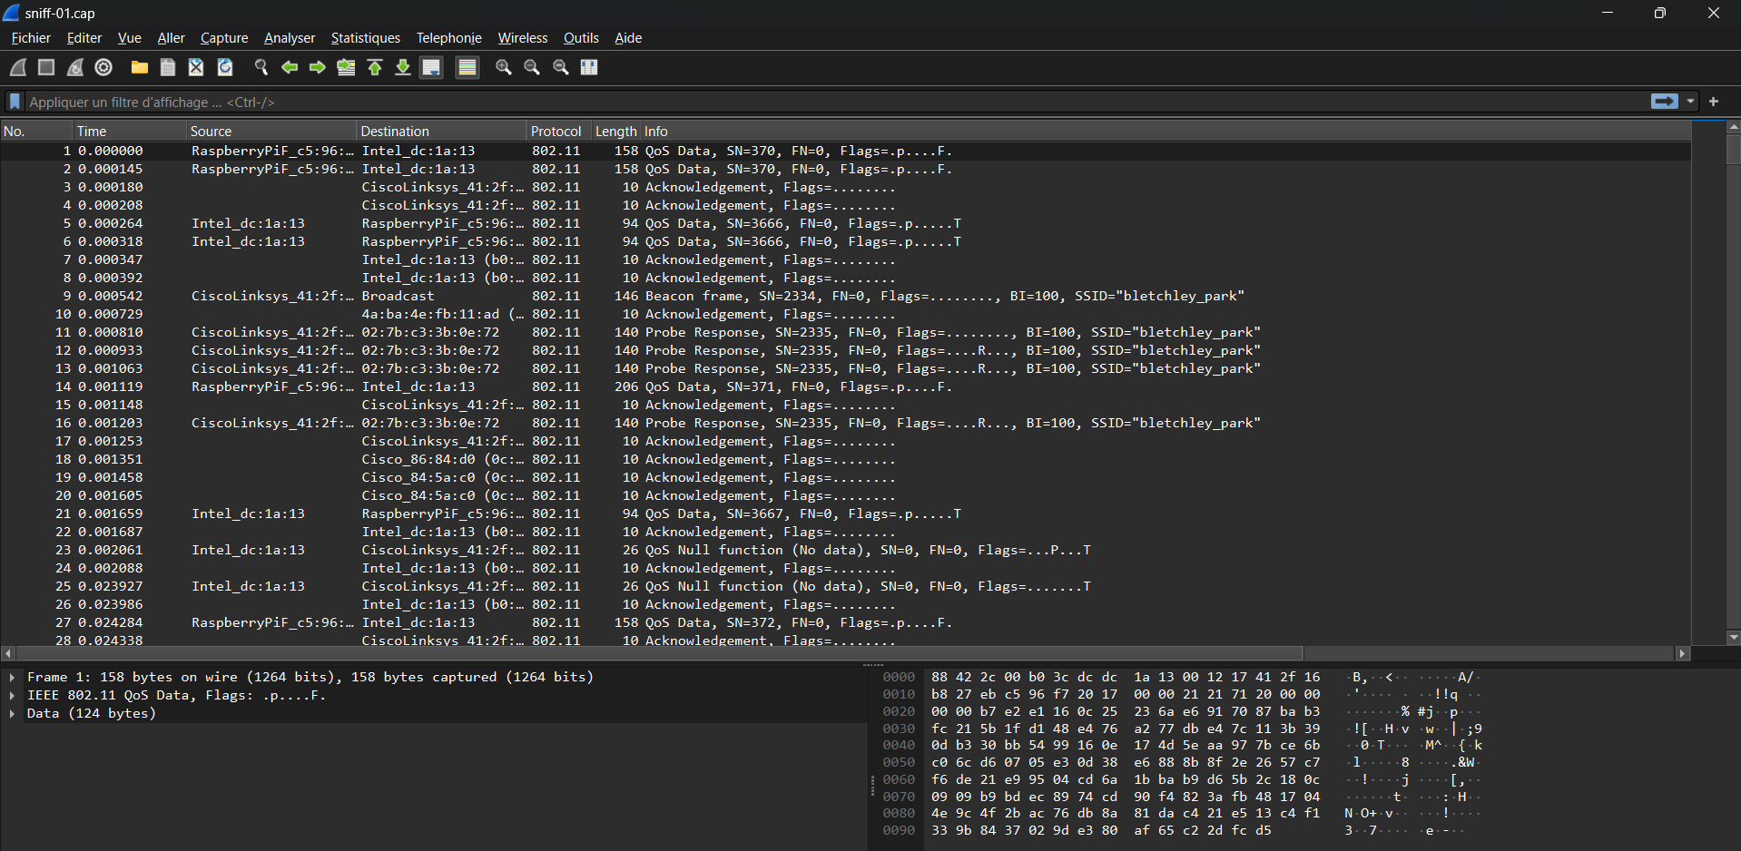Open a capture file via folder icon
Screen dimensions: 1741x851
139,67
